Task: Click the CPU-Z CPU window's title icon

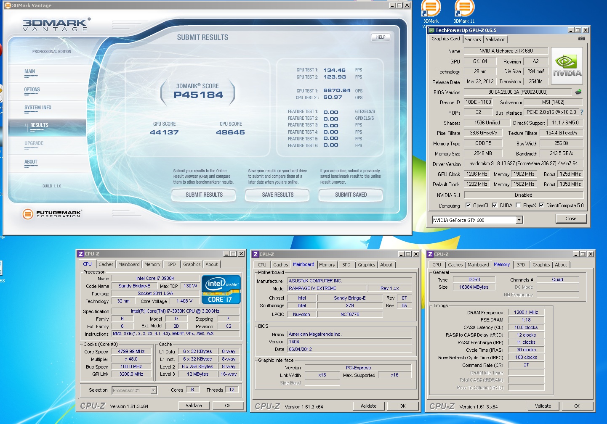Action: [81, 254]
